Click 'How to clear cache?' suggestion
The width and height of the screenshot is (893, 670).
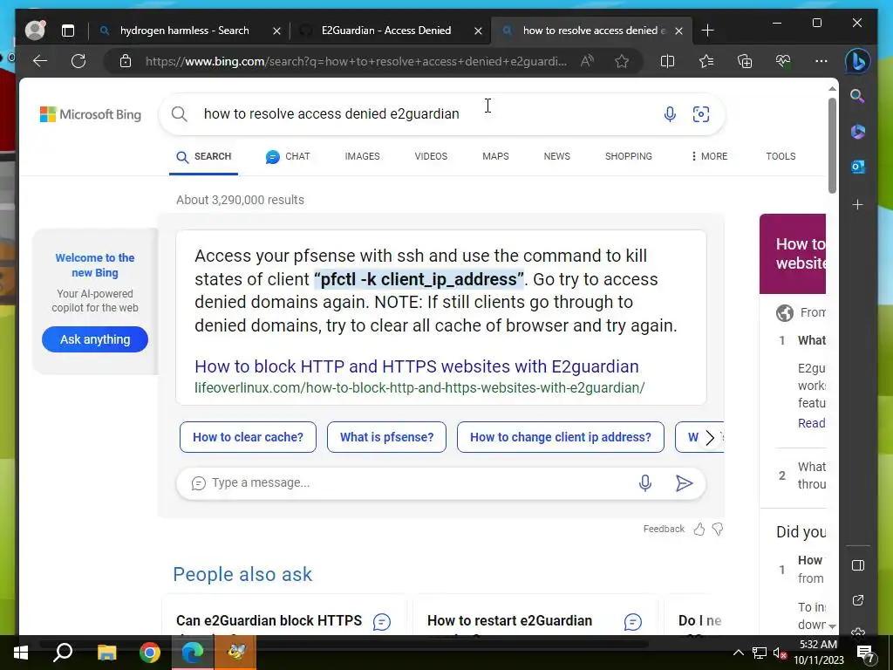[248, 437]
